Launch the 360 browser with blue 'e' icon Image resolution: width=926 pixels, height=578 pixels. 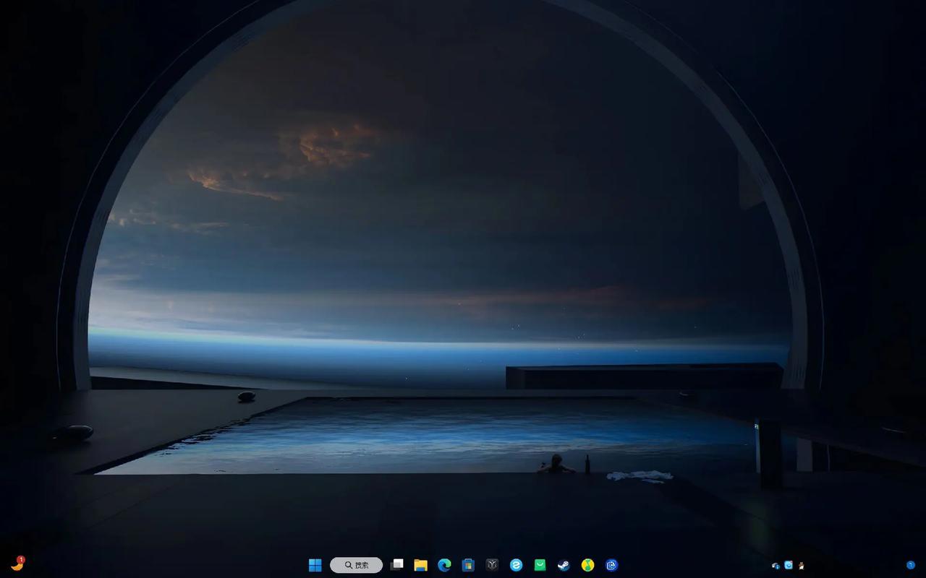click(x=516, y=565)
